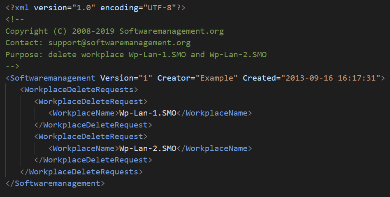Click the closing Softwaremanagement tag on the last line
Image resolution: width=390 pixels, height=197 pixels.
point(55,183)
